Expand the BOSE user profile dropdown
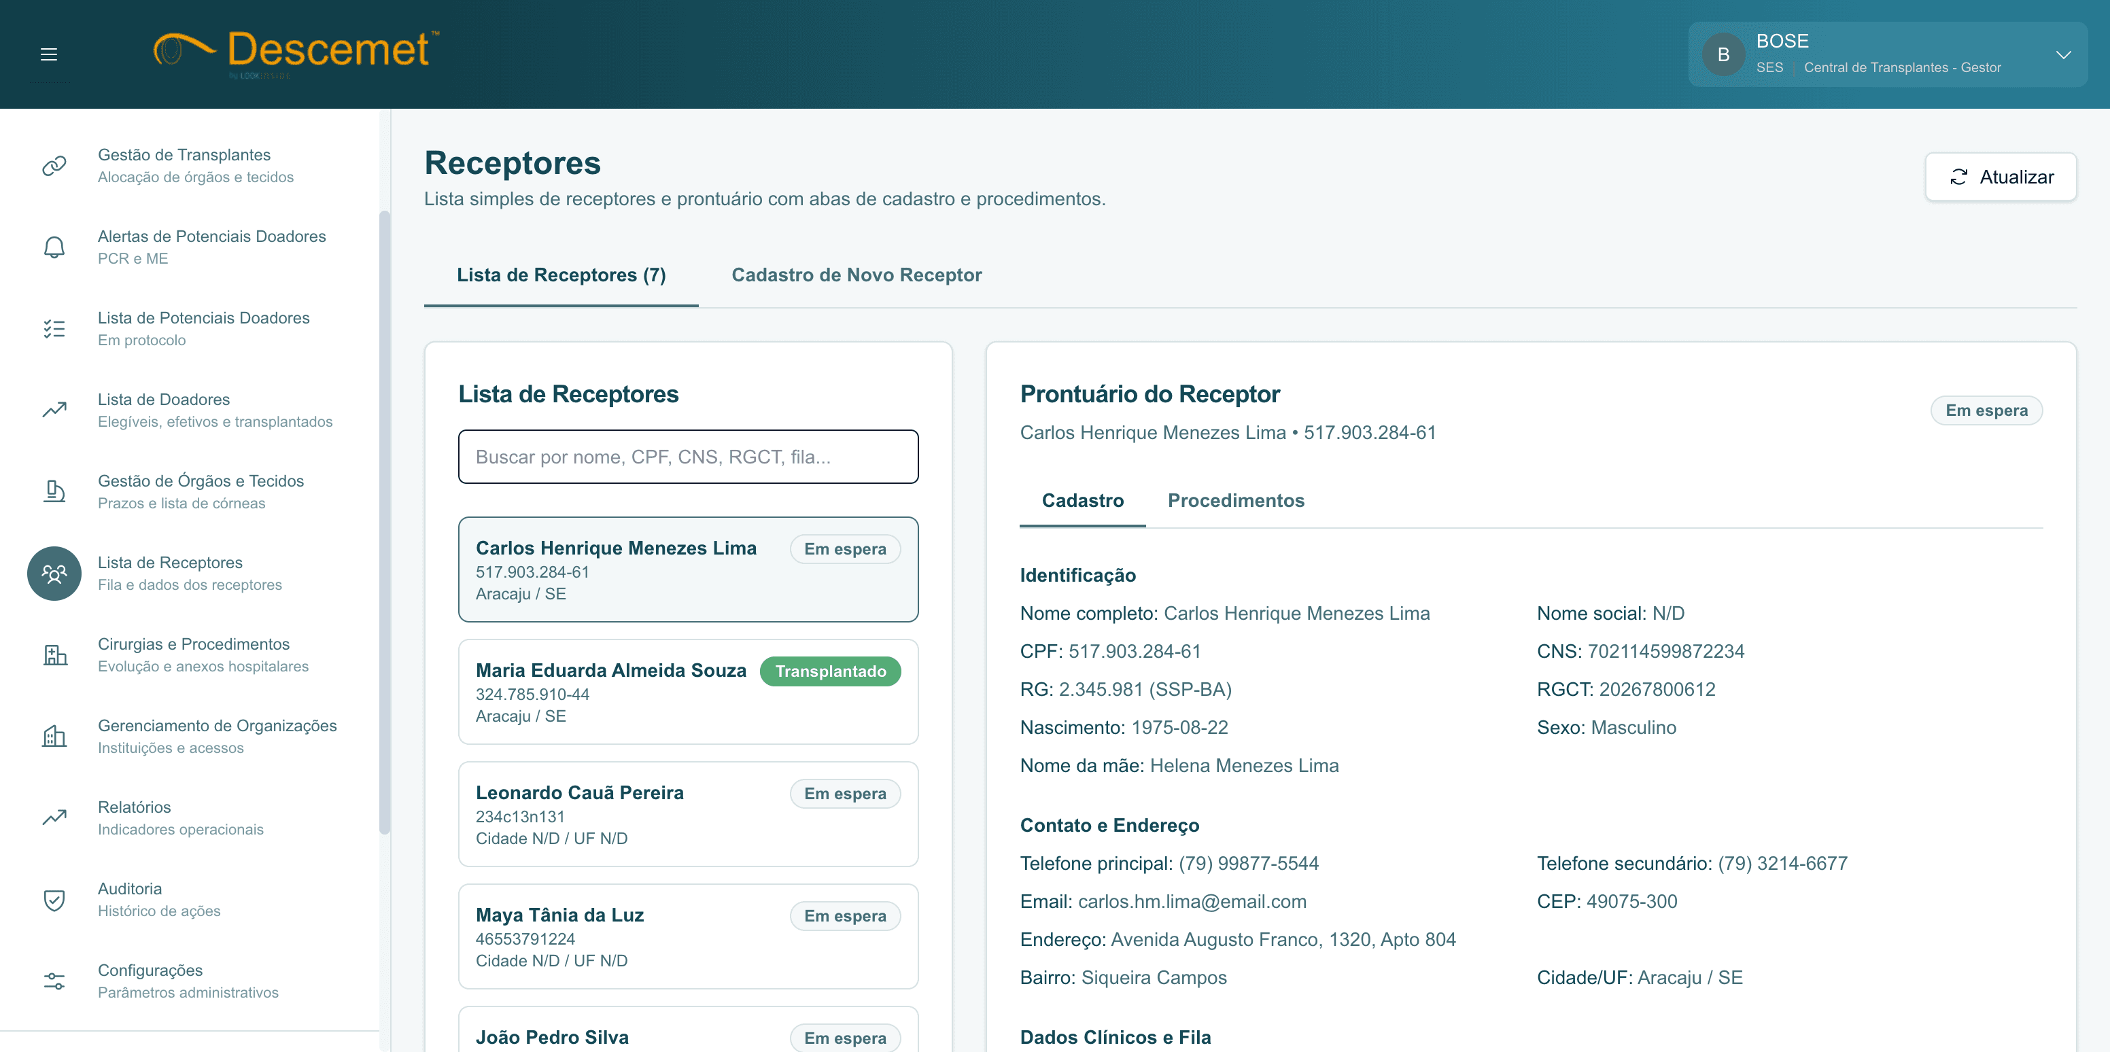This screenshot has height=1052, width=2110. (1884, 54)
